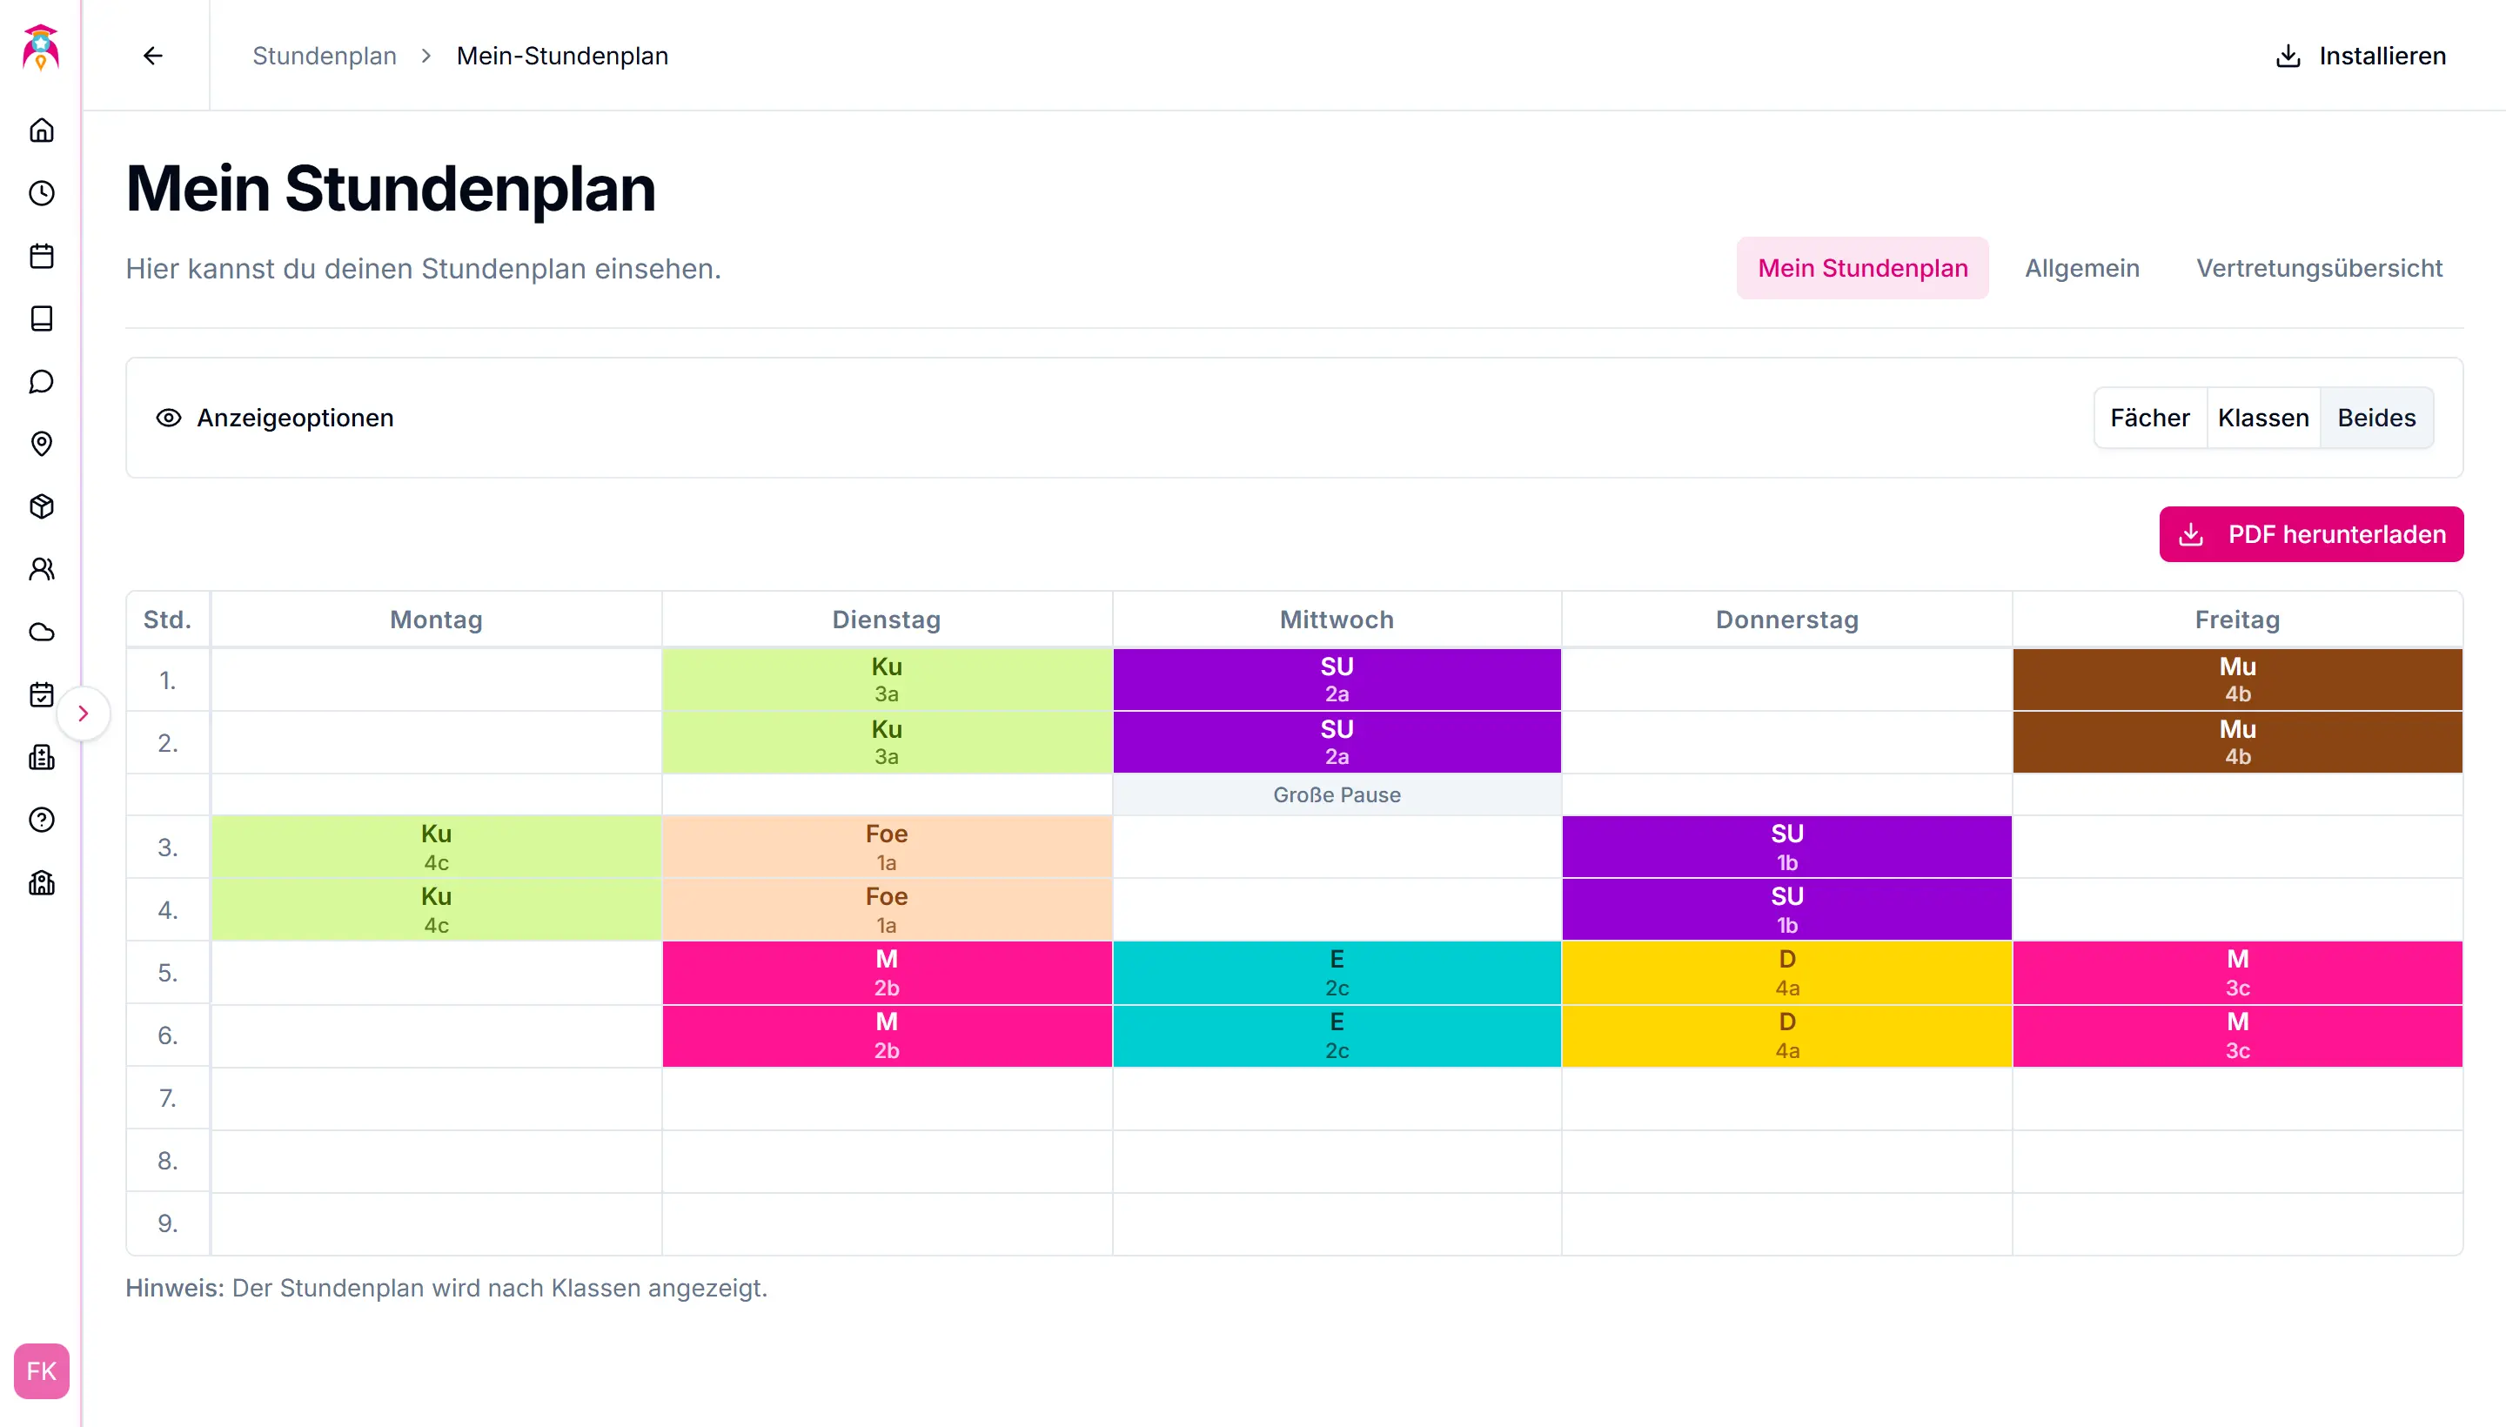Go back using the arrow icon
The height and width of the screenshot is (1427, 2506).
153,56
